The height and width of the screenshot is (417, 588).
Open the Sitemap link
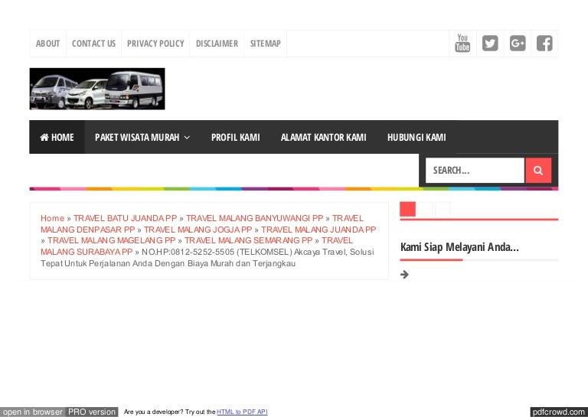(x=265, y=44)
